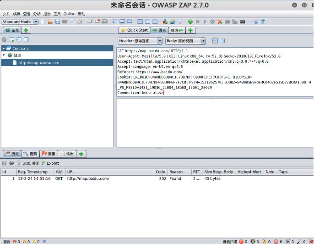Viewport: 314px width, 244px height.
Task: Click the Snapshot Session toolbar icon
Action: coord(65,22)
